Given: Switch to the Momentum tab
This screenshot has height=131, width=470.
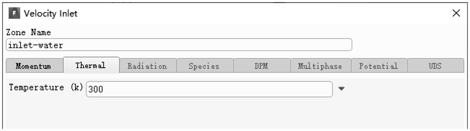Looking at the screenshot, I should [34, 66].
